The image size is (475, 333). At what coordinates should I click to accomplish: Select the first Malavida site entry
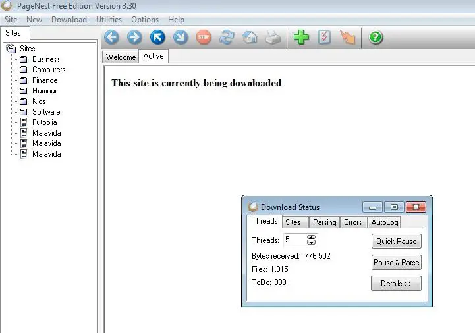click(x=47, y=133)
